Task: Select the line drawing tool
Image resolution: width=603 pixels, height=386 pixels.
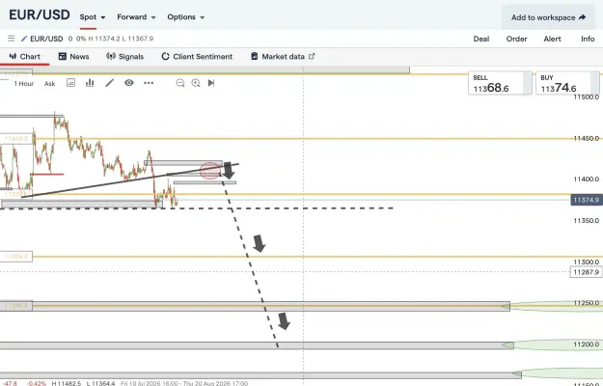Action: pos(110,83)
